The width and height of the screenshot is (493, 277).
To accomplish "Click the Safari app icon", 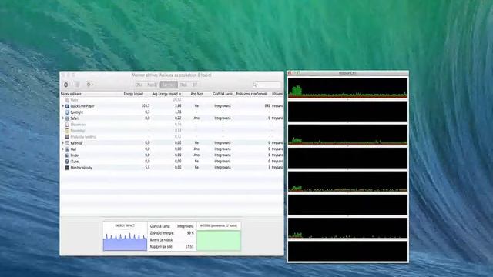I will [x=67, y=118].
